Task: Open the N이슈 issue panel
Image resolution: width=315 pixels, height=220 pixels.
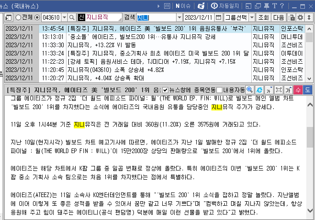Action: [183, 6]
